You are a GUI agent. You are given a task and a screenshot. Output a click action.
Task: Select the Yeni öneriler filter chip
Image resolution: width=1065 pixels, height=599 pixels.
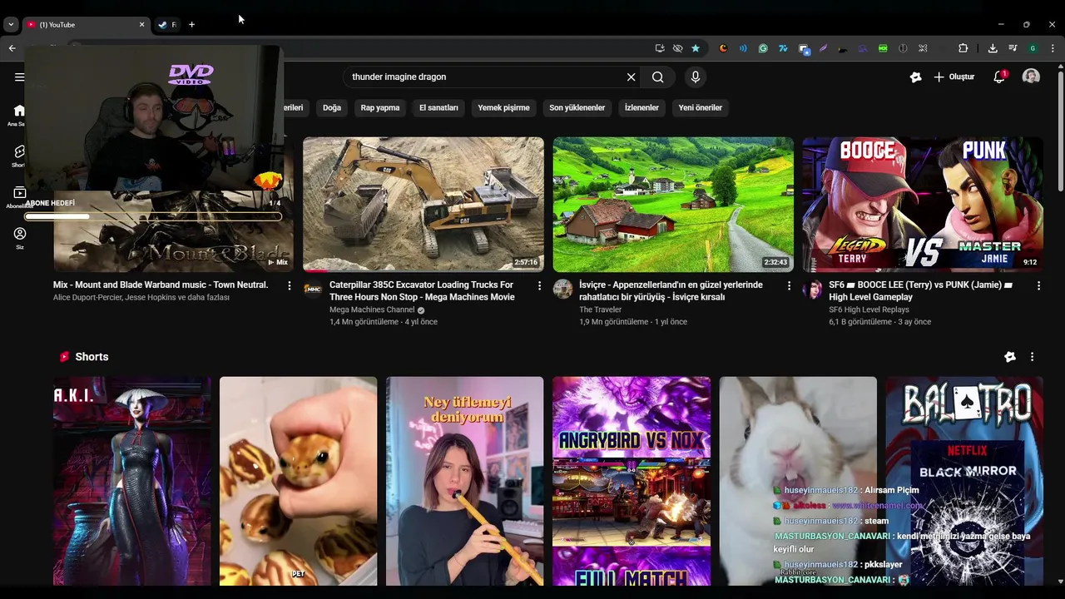click(700, 107)
